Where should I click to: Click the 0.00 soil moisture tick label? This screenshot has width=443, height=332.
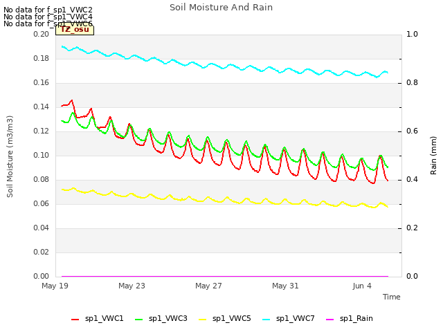tap(42, 277)
